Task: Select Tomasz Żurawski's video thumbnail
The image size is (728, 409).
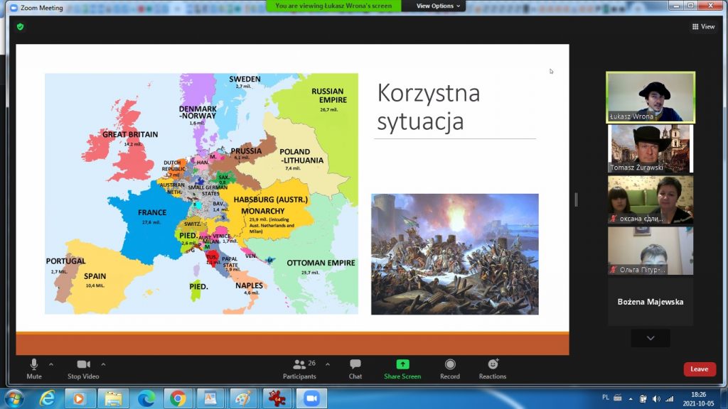Action: 650,148
